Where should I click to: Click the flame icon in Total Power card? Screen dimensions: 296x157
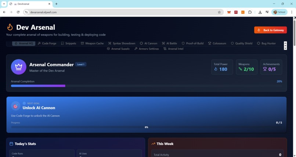(x=216, y=69)
